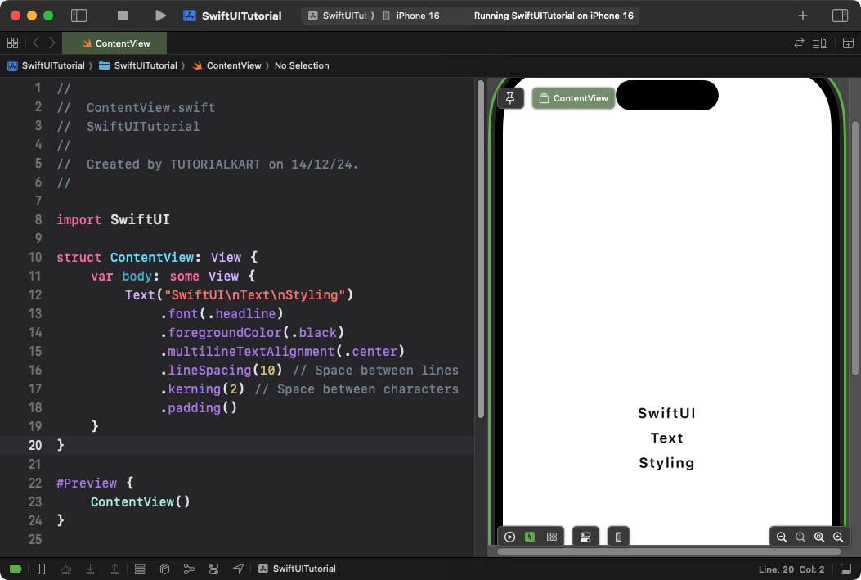Click line number 12 in the gutter
This screenshot has height=580, width=861.
pos(34,295)
